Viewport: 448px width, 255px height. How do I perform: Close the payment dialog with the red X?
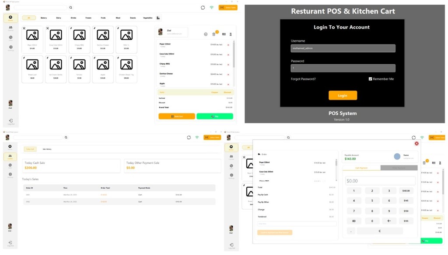(x=416, y=144)
